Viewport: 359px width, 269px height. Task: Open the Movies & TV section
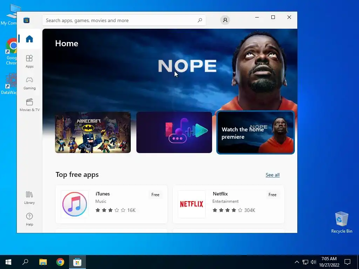(x=29, y=105)
